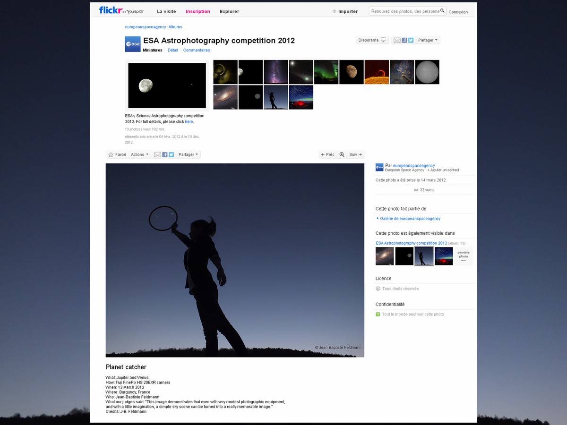Zoom photo with magnifier button
Image resolution: width=567 pixels, height=425 pixels.
tap(342, 154)
